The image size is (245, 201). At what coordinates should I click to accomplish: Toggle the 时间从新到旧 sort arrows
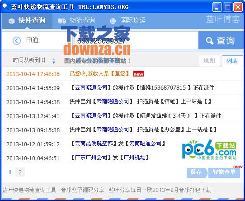point(54,61)
